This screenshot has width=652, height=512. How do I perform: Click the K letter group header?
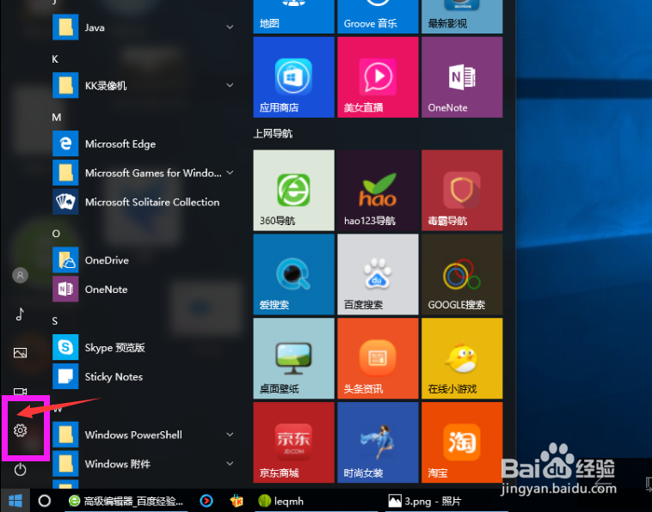click(x=55, y=59)
